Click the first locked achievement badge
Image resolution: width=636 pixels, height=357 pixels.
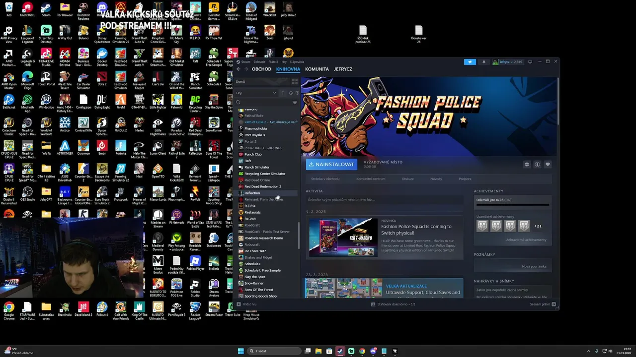482,226
